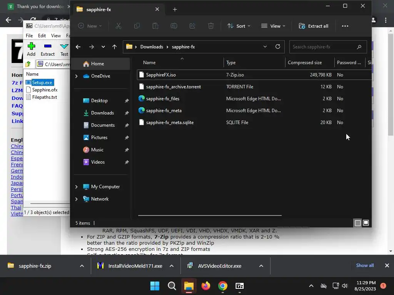Click the Delete trash icon in Explorer
The image size is (394, 295).
tap(211, 26)
